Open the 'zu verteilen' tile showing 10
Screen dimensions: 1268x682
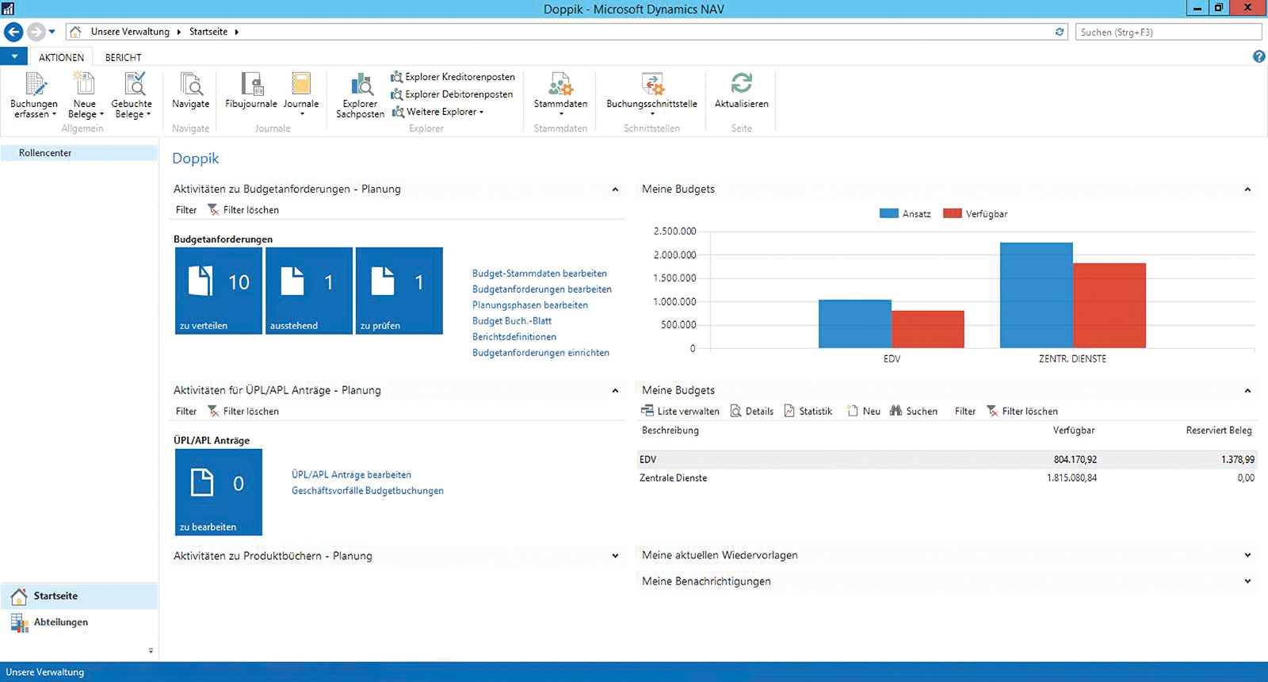pyautogui.click(x=219, y=290)
